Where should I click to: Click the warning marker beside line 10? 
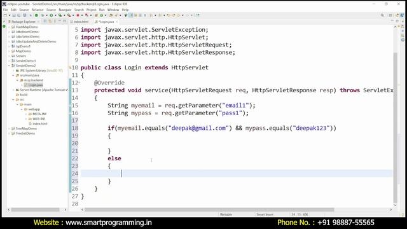coord(70,67)
